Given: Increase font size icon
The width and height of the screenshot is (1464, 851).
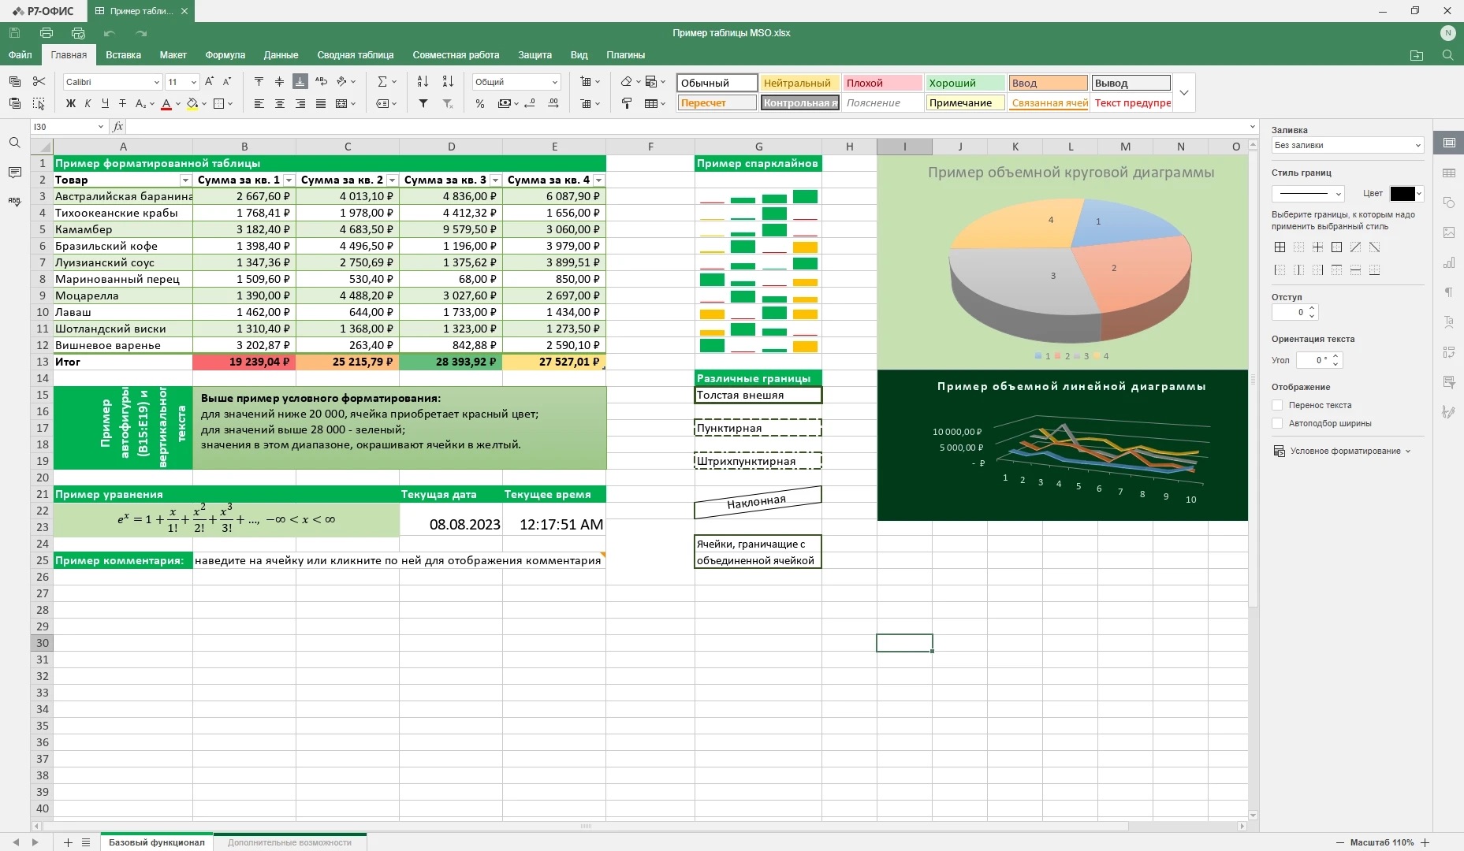Looking at the screenshot, I should [209, 81].
